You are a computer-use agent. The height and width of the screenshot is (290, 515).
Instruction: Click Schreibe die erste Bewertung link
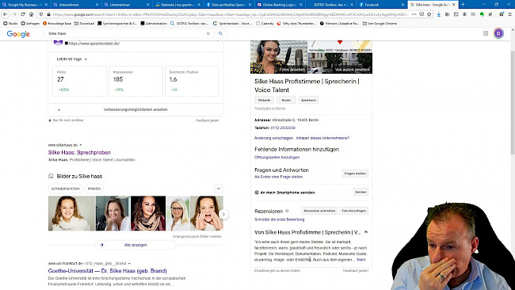click(279, 219)
